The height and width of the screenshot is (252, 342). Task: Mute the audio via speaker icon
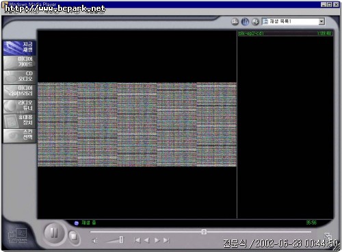pyautogui.click(x=94, y=240)
